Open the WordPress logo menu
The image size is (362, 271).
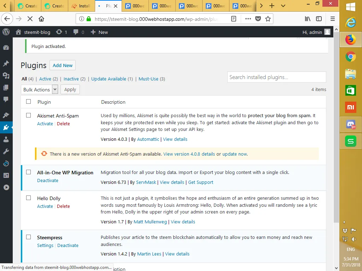pos(6,32)
